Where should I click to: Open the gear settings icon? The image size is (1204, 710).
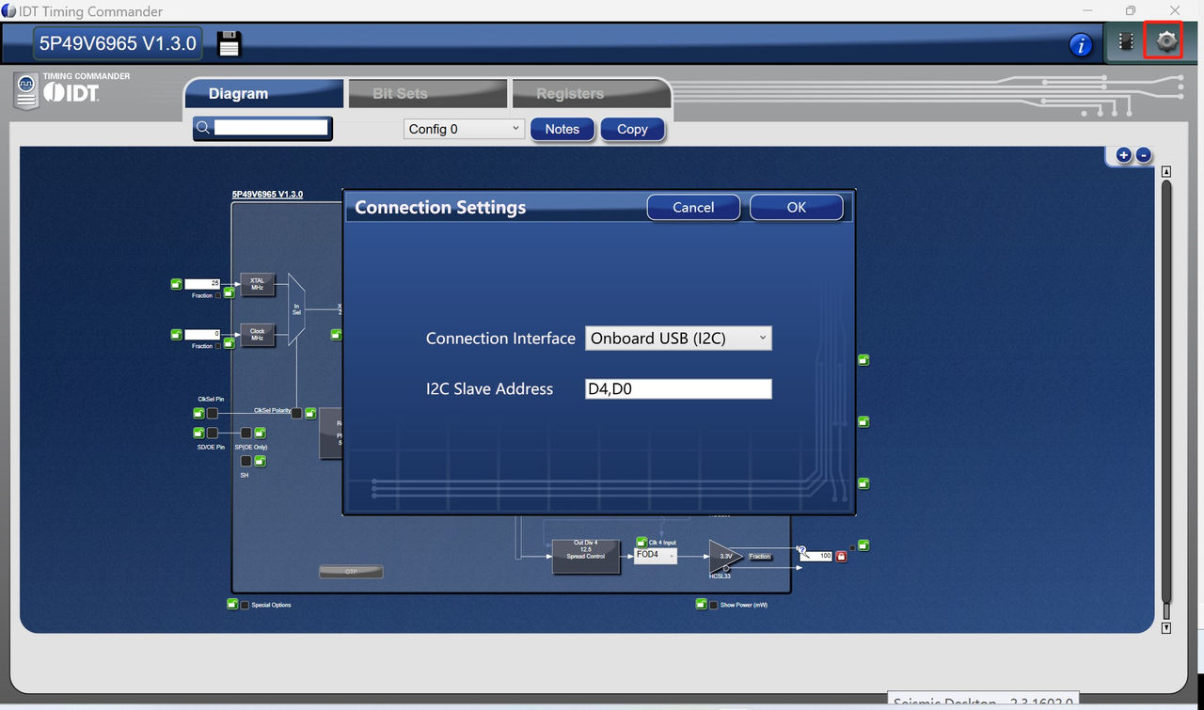pos(1166,41)
